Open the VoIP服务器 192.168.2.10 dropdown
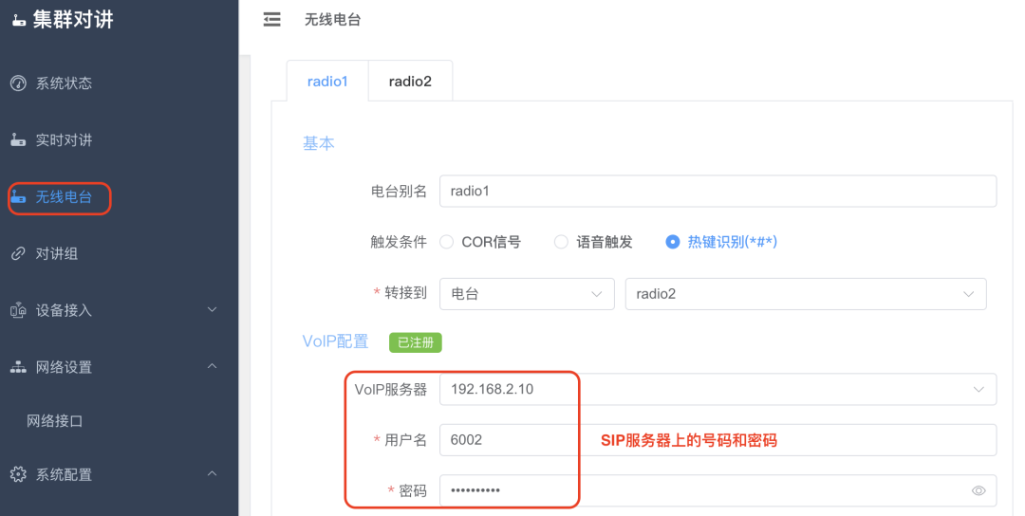Viewport: 1025px width, 516px height. tap(717, 389)
